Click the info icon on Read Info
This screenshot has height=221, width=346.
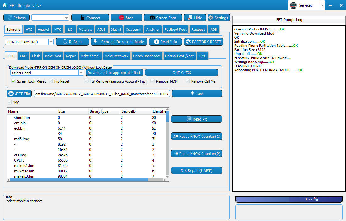coord(156,42)
